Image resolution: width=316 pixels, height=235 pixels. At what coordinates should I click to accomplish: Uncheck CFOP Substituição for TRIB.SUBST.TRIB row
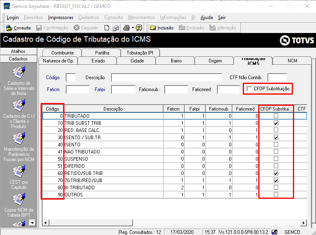point(276,123)
